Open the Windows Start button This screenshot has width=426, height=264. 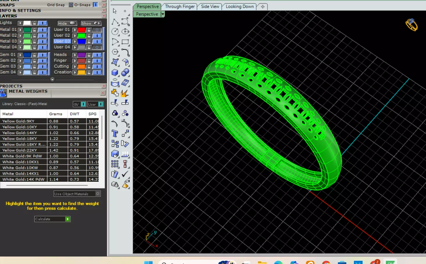(148, 263)
